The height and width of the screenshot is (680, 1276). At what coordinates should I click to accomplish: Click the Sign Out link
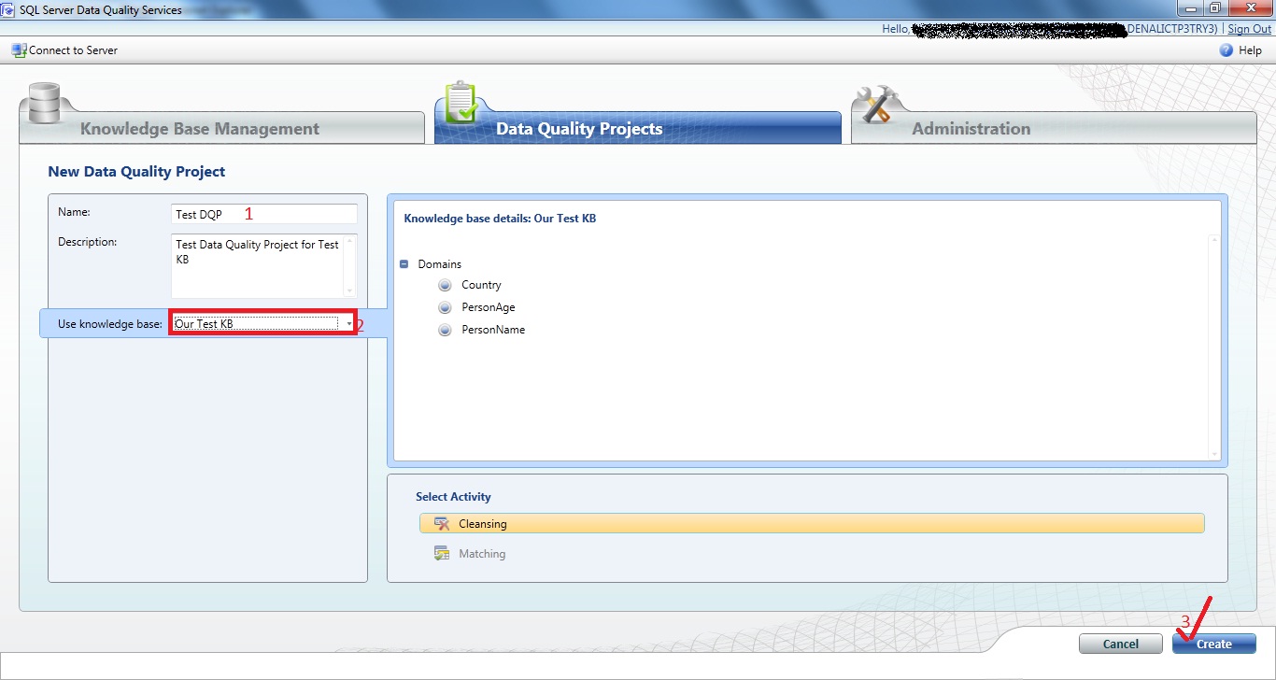1250,29
